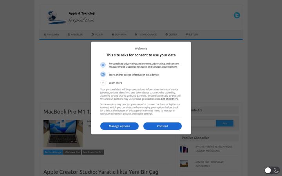Click the iPhone popular post thumbnail

pyautogui.click(x=184, y=149)
